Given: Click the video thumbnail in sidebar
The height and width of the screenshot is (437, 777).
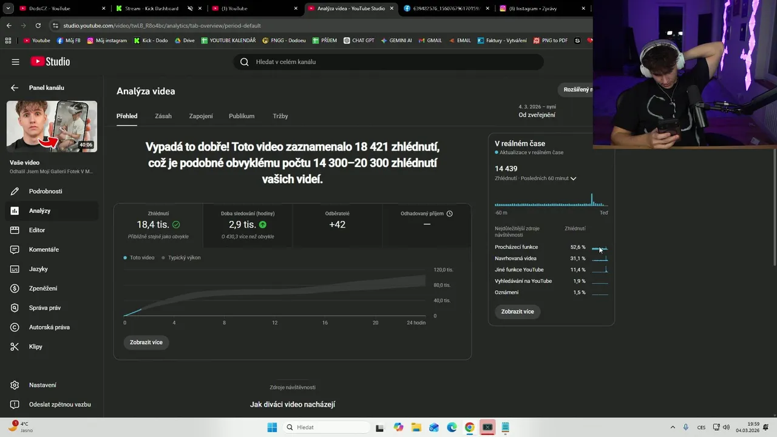Looking at the screenshot, I should pyautogui.click(x=52, y=126).
